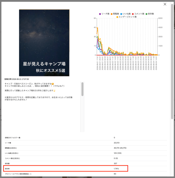Image resolution: width=175 pixels, height=178 pixels.
Task: Click the likes value 125 (125)
Action: coord(118,153)
